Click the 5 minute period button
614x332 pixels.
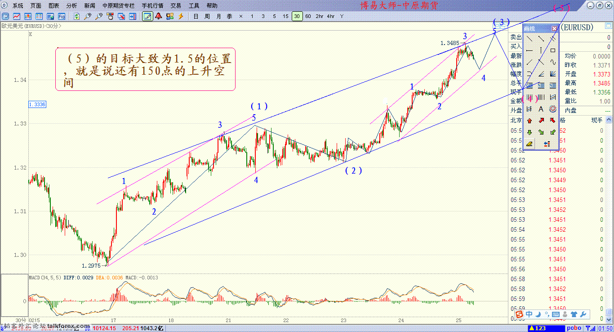(274, 16)
